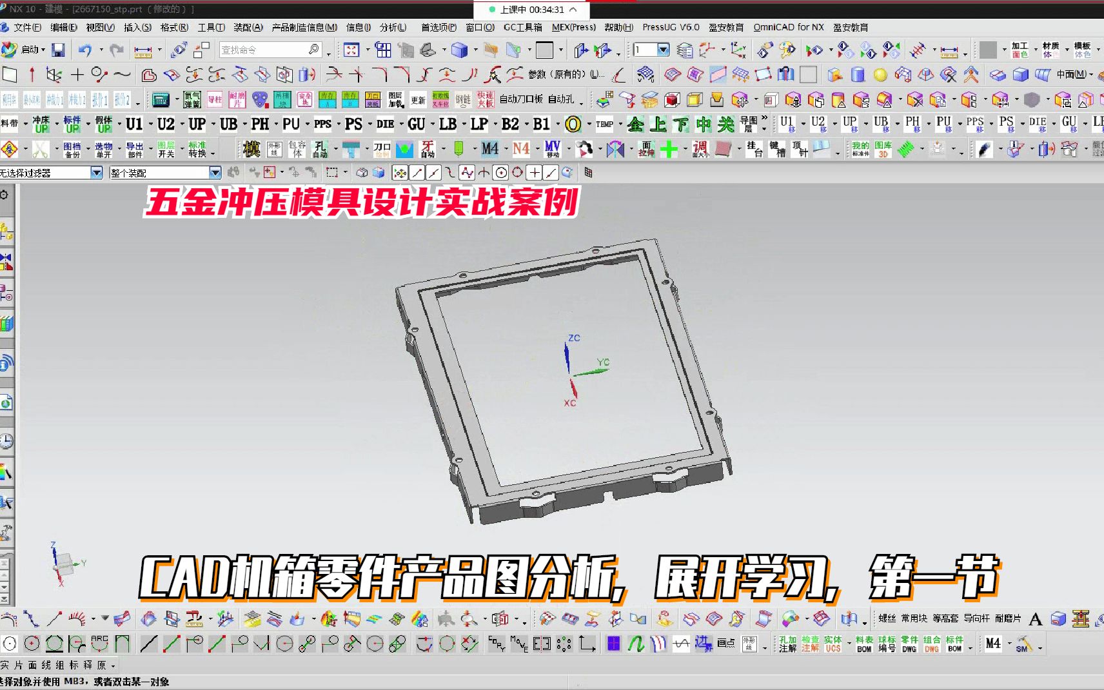Image resolution: width=1104 pixels, height=690 pixels.
Task: Open the 无选择过滤器 selection filter dropdown
Action: coord(97,172)
